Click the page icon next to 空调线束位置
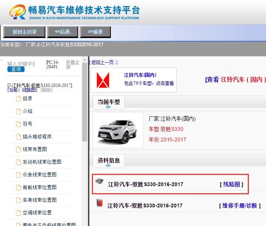266x226 pixels. (x=19, y=213)
